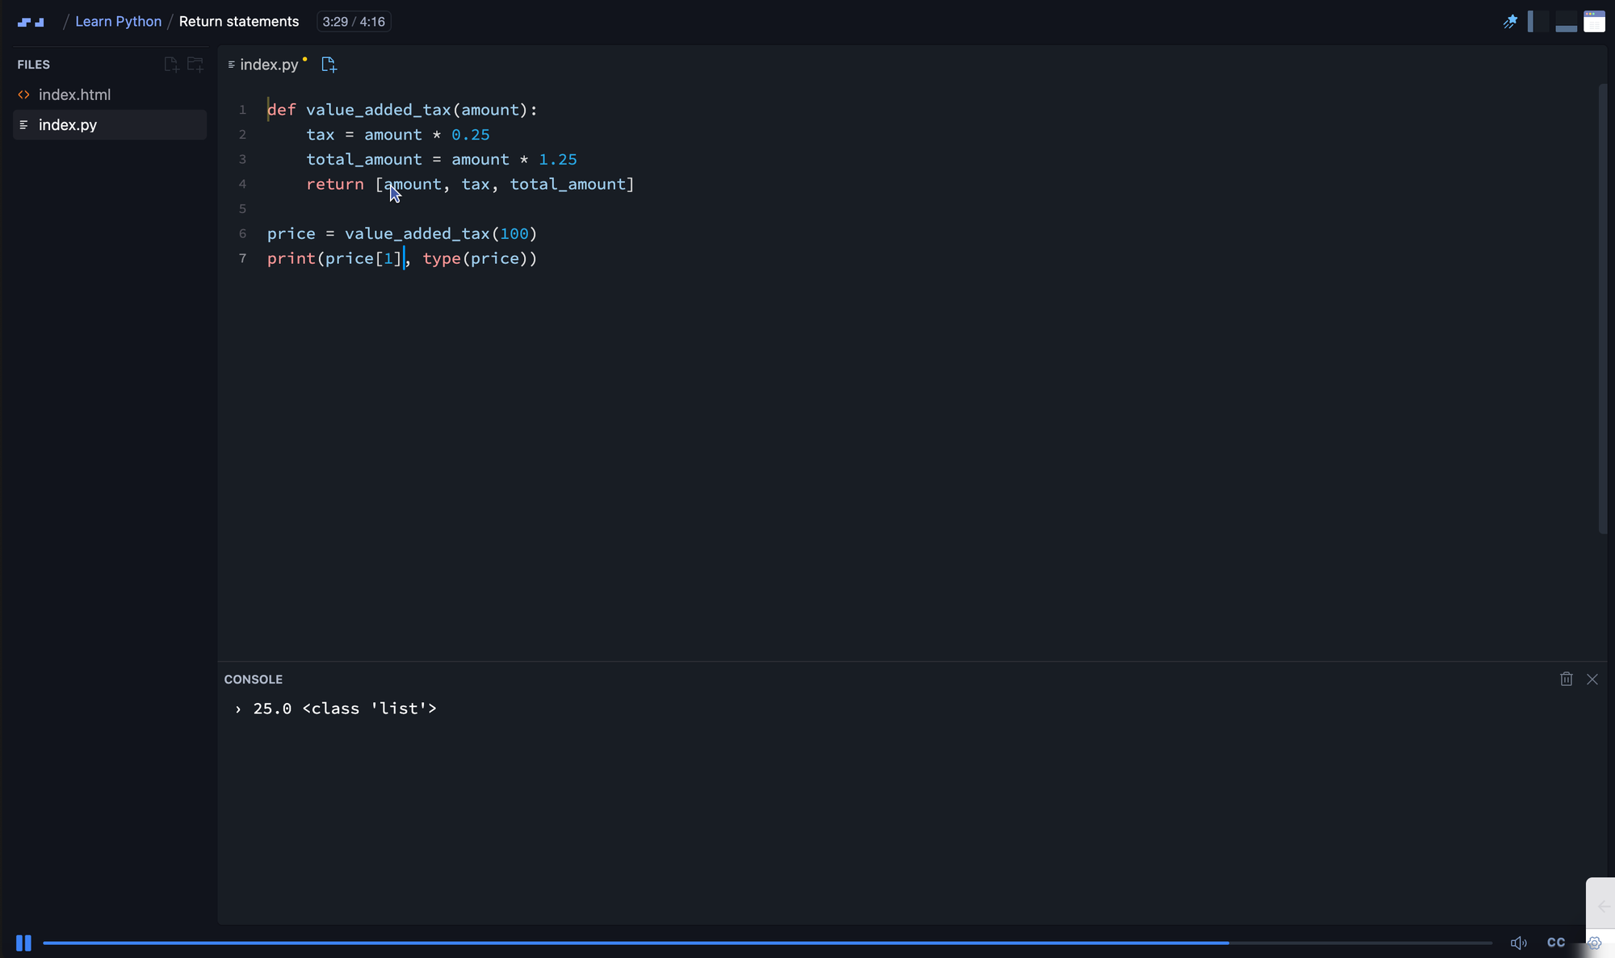Image resolution: width=1615 pixels, height=958 pixels.
Task: Click 'total_amount' at start of line 3
Action: [364, 160]
